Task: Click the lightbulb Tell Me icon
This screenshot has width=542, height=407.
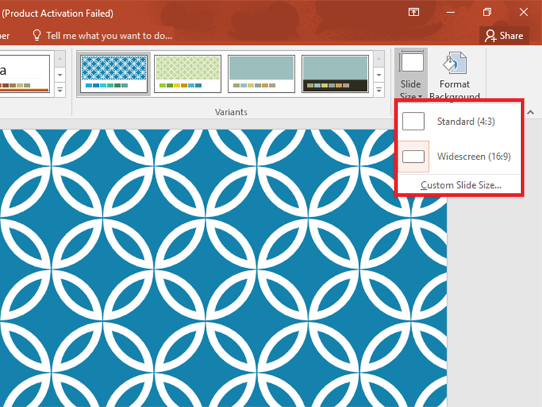Action: [x=37, y=35]
